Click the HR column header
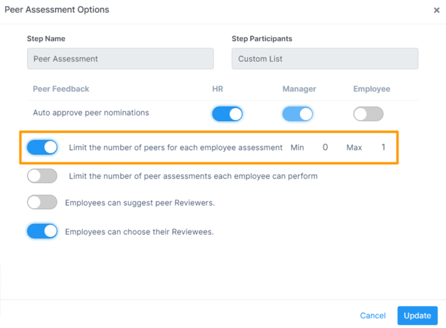 click(x=218, y=89)
